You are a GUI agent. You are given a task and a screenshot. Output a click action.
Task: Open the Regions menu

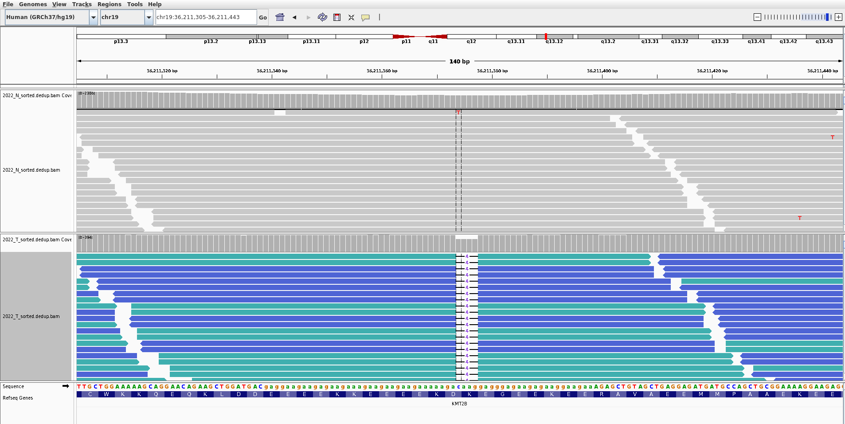point(110,4)
